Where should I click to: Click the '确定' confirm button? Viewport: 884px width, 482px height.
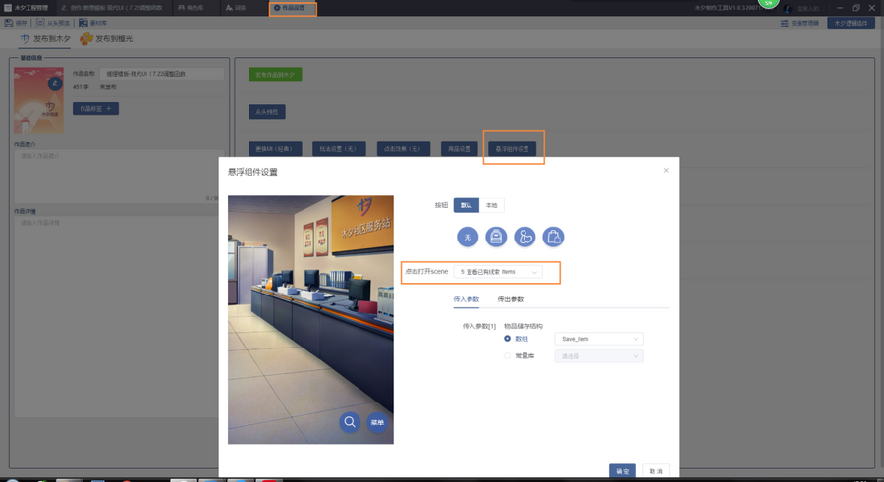(x=623, y=471)
